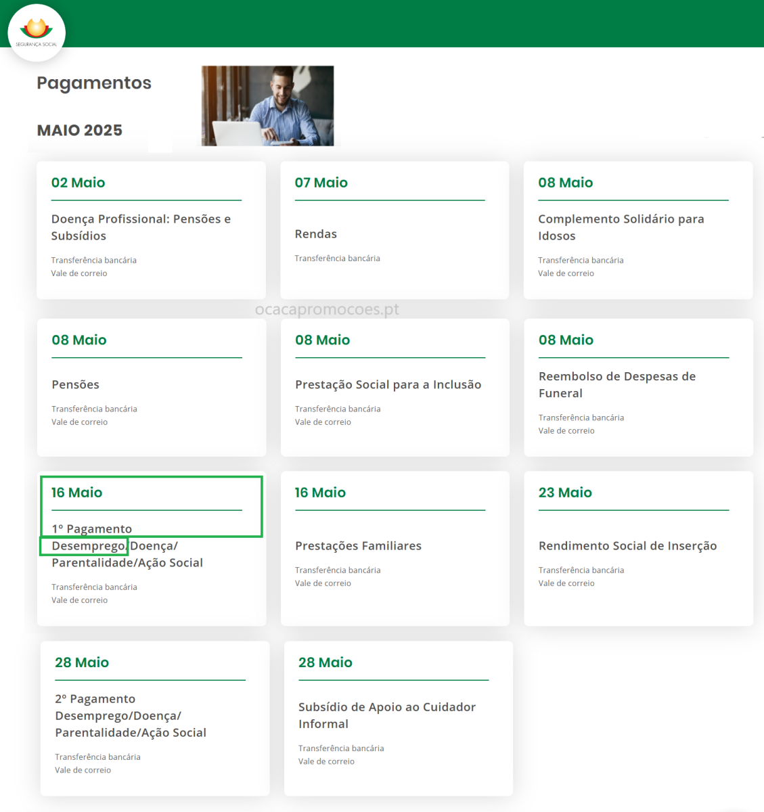Select Transferência bancária under Reembolso de Funeral
764x812 pixels.
pos(581,418)
